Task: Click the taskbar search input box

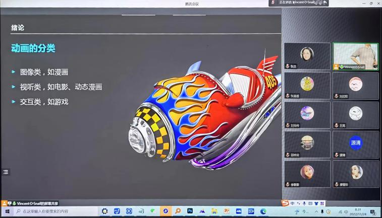Action: coord(50,211)
